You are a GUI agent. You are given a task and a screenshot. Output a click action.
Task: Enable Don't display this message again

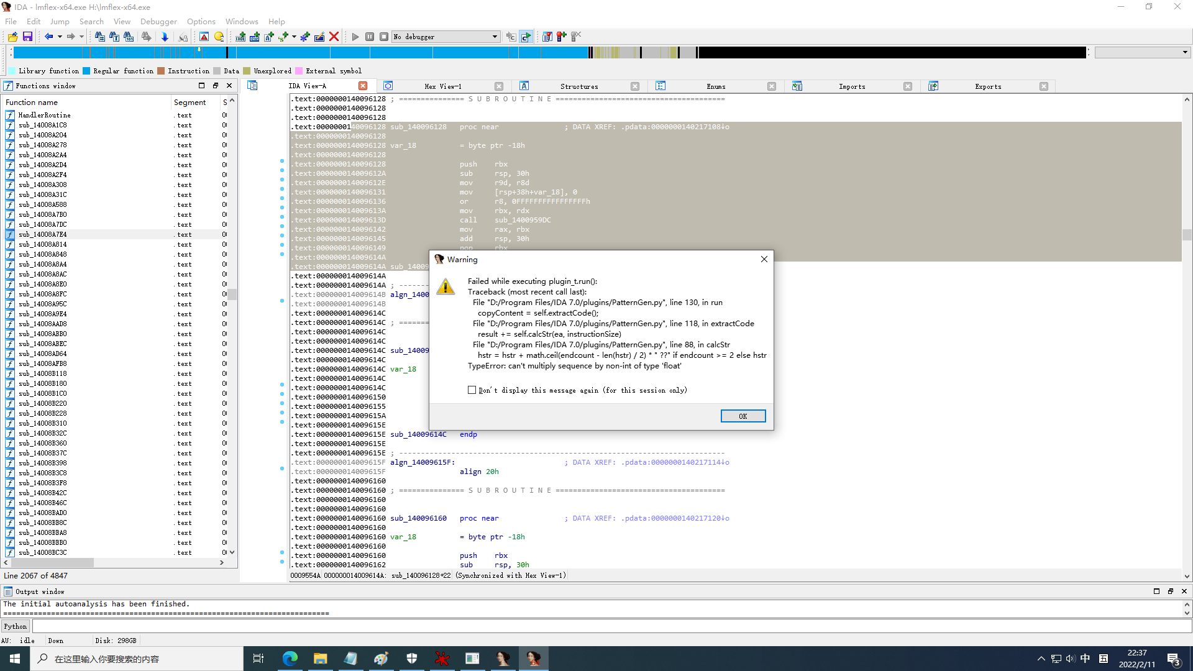(472, 390)
